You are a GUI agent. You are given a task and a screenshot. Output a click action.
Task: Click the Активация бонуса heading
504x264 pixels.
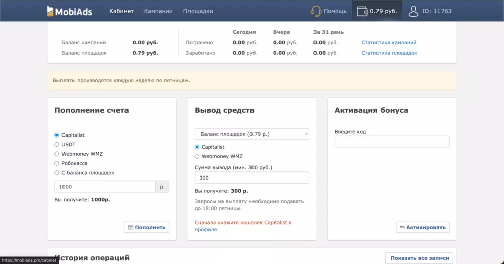pyautogui.click(x=371, y=110)
